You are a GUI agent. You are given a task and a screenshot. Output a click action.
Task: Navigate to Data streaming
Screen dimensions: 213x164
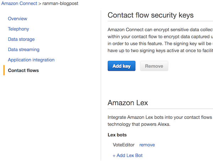coord(23,49)
